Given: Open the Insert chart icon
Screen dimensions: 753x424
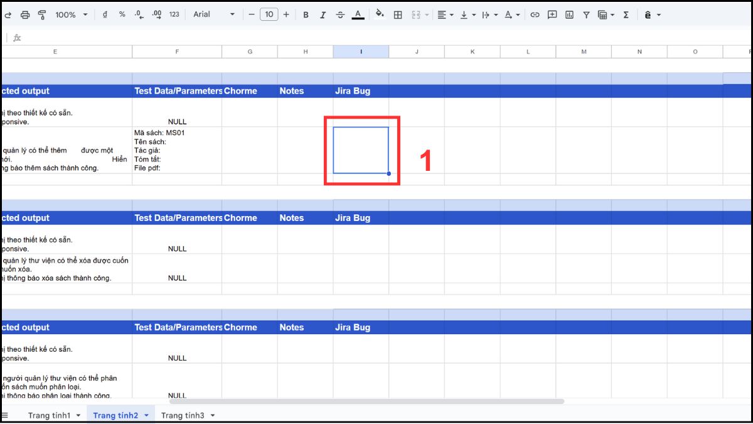Looking at the screenshot, I should pyautogui.click(x=570, y=14).
